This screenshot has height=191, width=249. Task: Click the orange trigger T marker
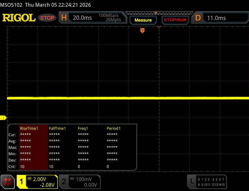click(142, 31)
